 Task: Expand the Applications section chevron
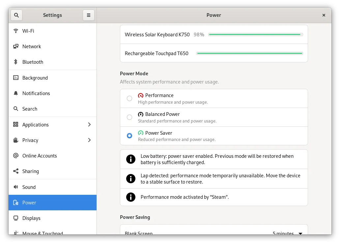pyautogui.click(x=89, y=124)
